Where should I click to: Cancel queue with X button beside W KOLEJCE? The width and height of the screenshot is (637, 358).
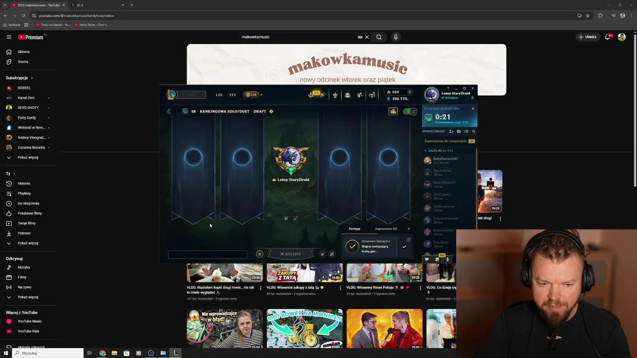(259, 254)
